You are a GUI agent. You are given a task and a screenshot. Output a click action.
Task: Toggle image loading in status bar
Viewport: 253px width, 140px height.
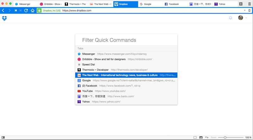tap(201, 137)
